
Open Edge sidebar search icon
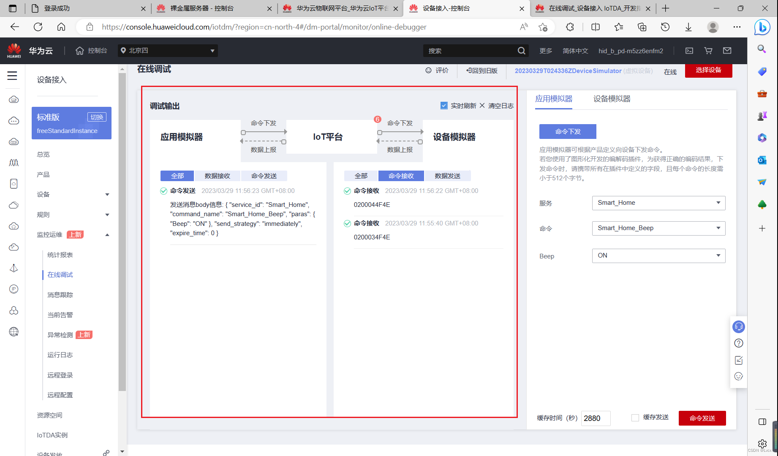click(x=762, y=49)
